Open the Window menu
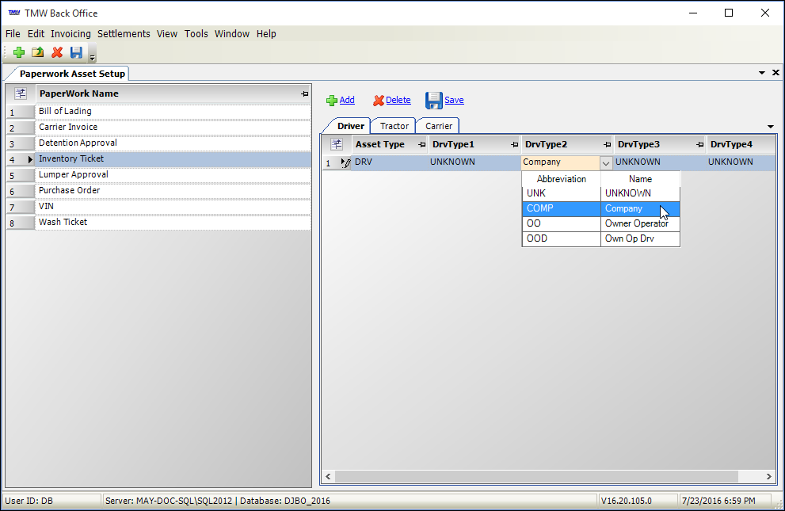The width and height of the screenshot is (785, 511). [x=232, y=33]
